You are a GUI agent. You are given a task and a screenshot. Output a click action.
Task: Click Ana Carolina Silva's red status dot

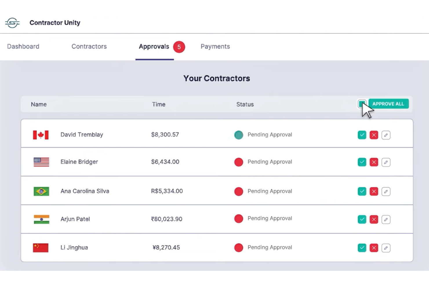[239, 191]
